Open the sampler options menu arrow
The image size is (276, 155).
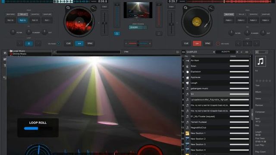point(251,52)
